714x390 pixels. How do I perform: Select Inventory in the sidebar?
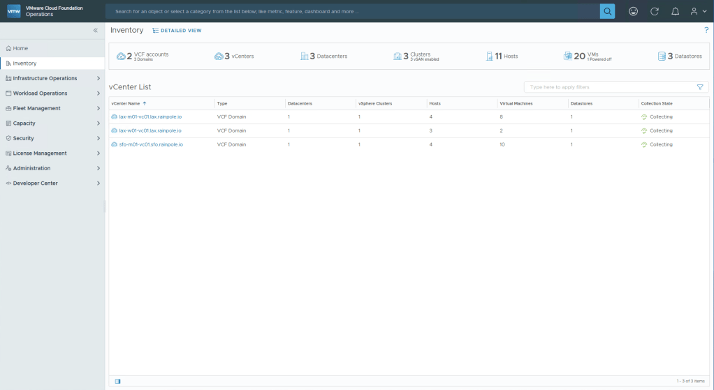click(x=24, y=63)
